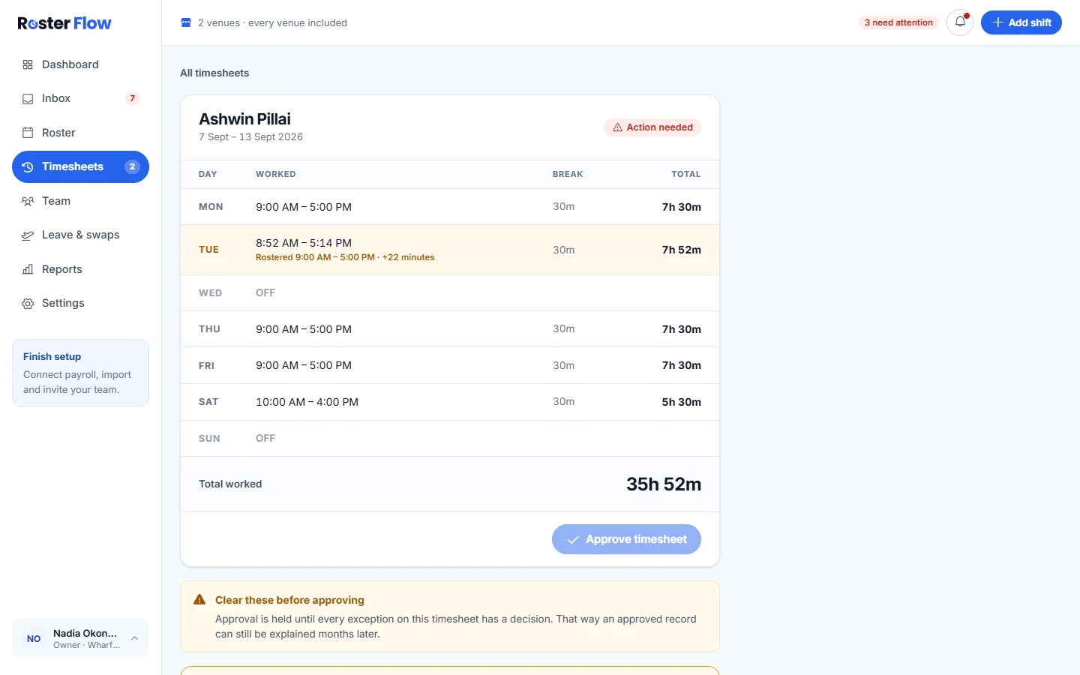The width and height of the screenshot is (1080, 675).
Task: Select Roster in the sidebar
Action: pos(80,133)
